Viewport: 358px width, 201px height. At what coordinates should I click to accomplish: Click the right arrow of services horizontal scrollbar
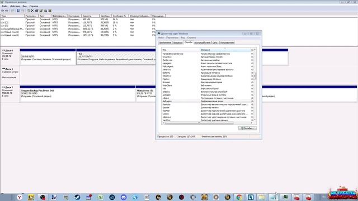[252, 123]
